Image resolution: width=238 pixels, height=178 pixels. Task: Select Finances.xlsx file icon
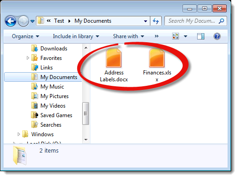(157, 58)
